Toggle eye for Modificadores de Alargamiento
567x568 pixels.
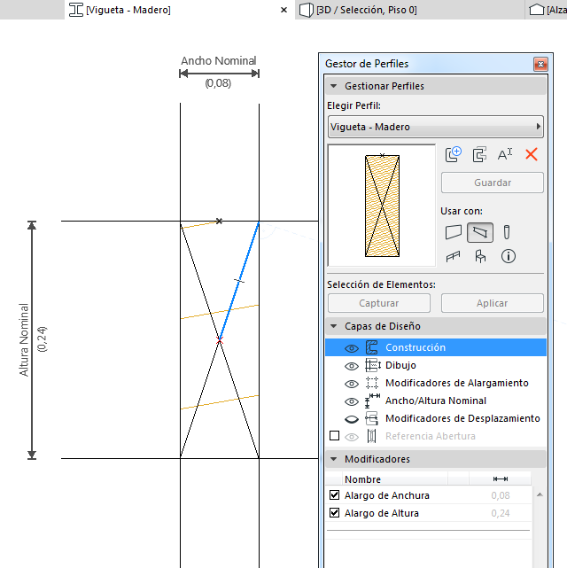point(351,384)
